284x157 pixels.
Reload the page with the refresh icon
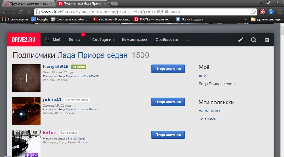click(x=21, y=12)
